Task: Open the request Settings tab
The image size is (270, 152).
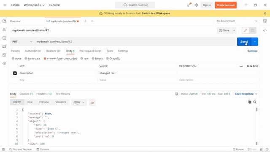Action: pos(123,51)
